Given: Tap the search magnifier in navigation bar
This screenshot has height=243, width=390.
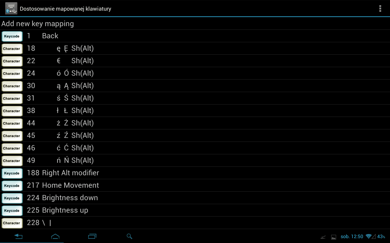Looking at the screenshot, I should coord(129,236).
